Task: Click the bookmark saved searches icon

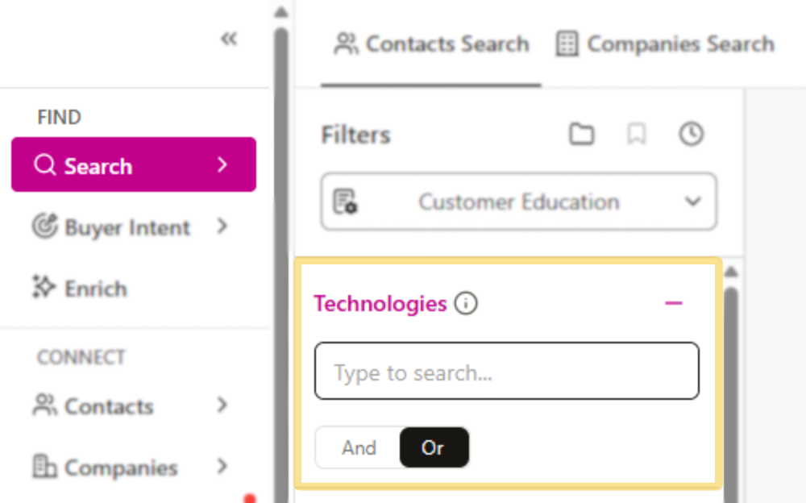Action: point(637,135)
